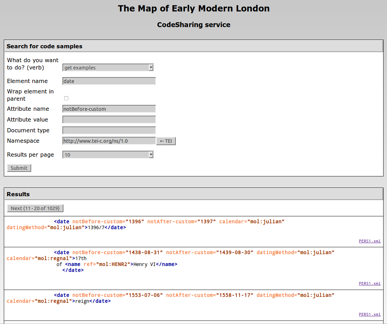Click the Namespace field with tei-c.org URL
This screenshot has height=324, width=387.
pyautogui.click(x=109, y=141)
